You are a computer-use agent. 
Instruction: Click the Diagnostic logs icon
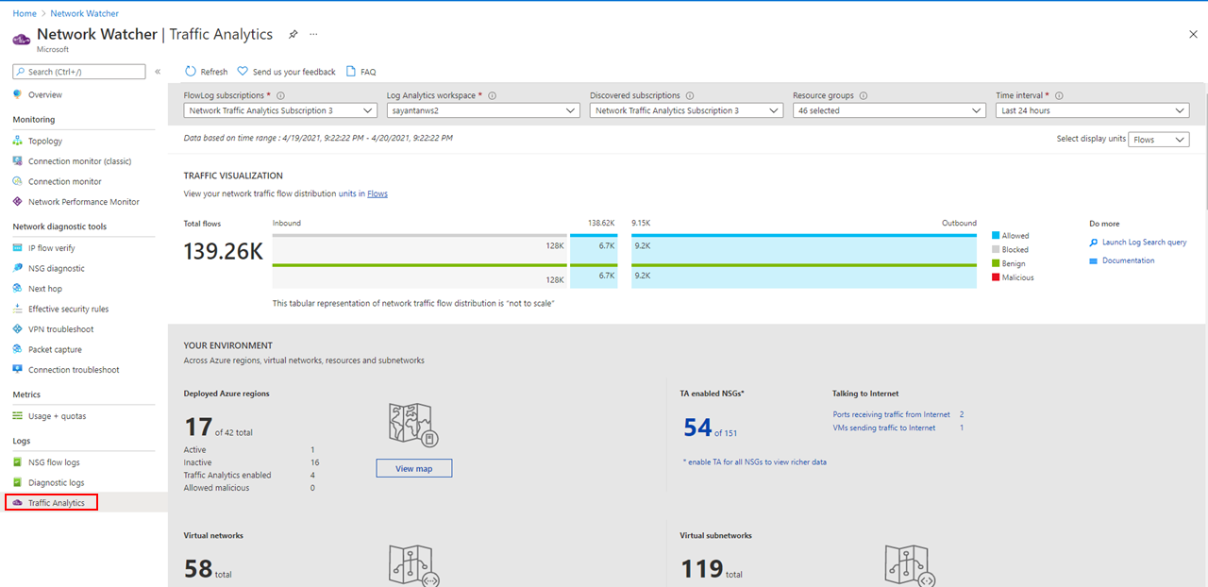pyautogui.click(x=18, y=482)
